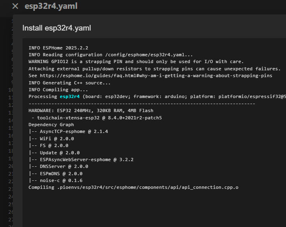This screenshot has width=286, height=227.
Task: Click the esp32r4.yaml file name in the header
Action: click(51, 6)
